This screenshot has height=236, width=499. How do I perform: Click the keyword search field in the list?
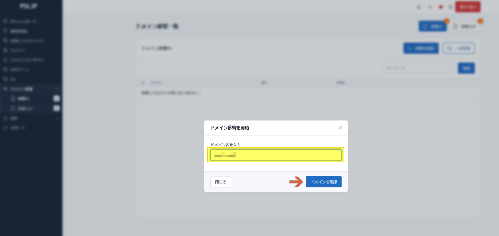tap(418, 68)
